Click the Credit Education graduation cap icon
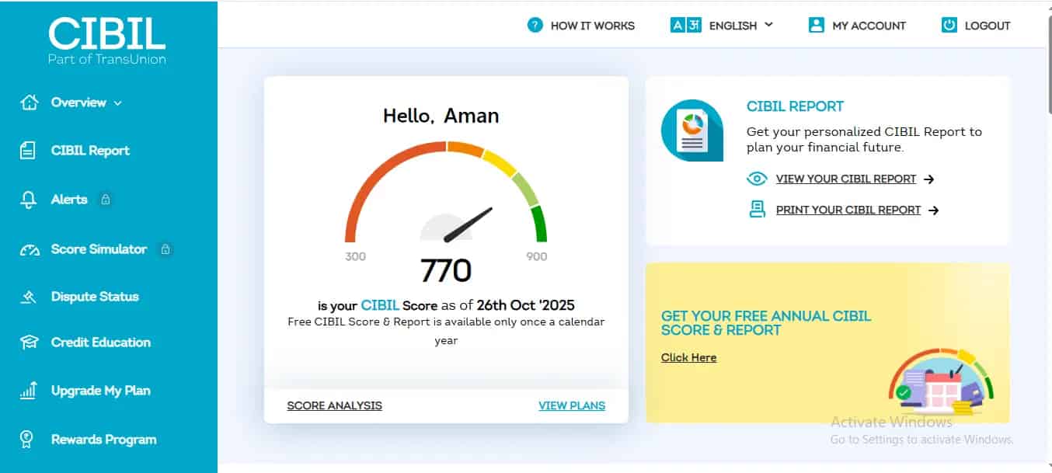The image size is (1052, 473). (x=29, y=343)
